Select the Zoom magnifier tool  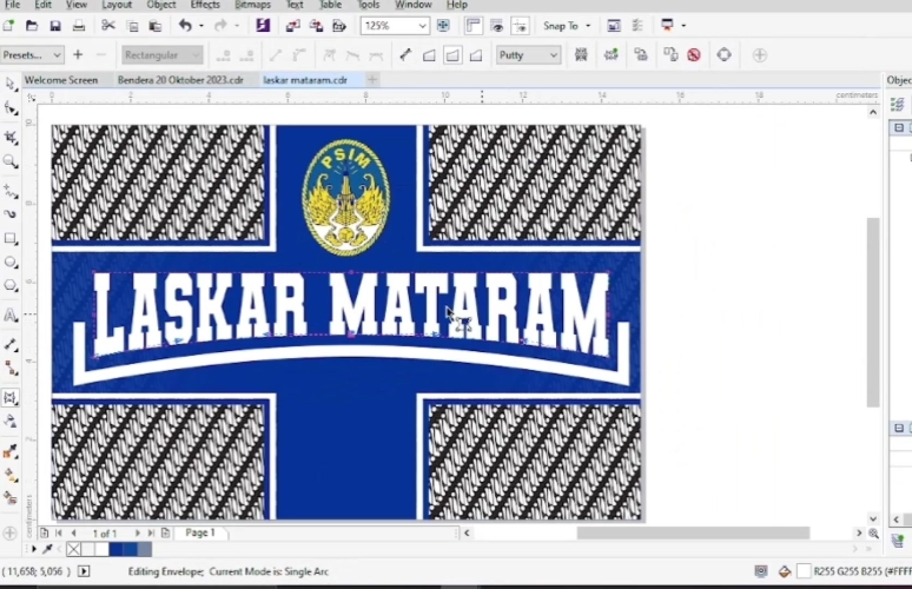pyautogui.click(x=10, y=161)
